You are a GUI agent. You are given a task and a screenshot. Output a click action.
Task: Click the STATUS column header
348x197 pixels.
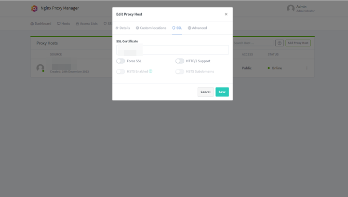[273, 54]
